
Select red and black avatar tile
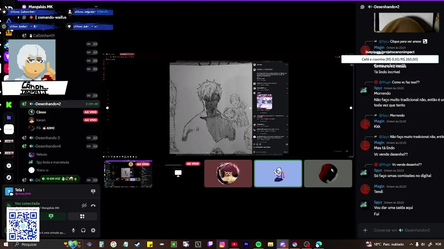(328, 174)
